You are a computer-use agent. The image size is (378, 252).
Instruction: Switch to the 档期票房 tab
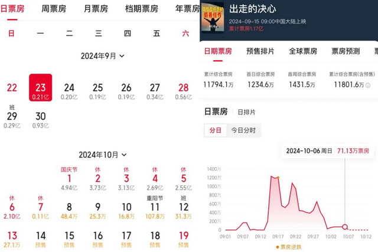click(x=142, y=9)
